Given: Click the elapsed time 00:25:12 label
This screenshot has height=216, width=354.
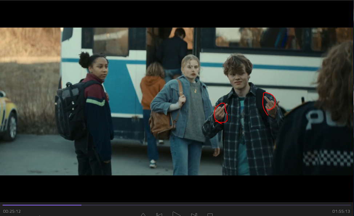Looking at the screenshot, I should point(12,211).
